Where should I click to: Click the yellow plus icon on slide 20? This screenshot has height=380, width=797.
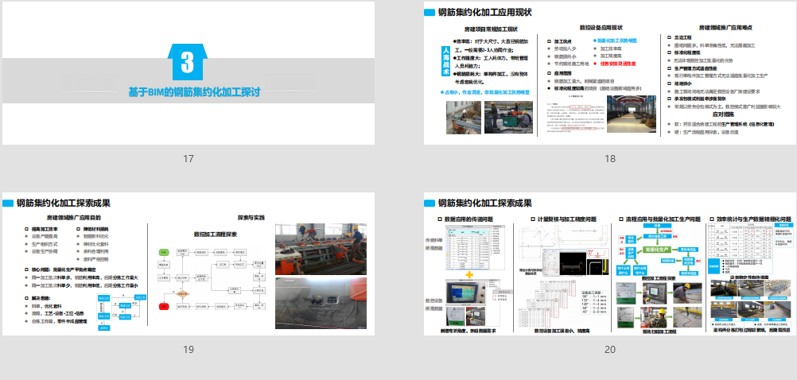(x=469, y=274)
